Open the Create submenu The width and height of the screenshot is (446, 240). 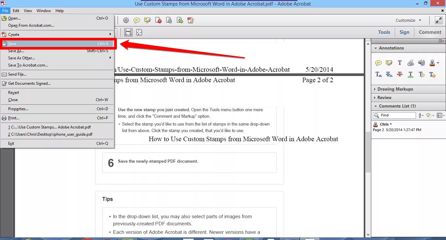coord(57,34)
